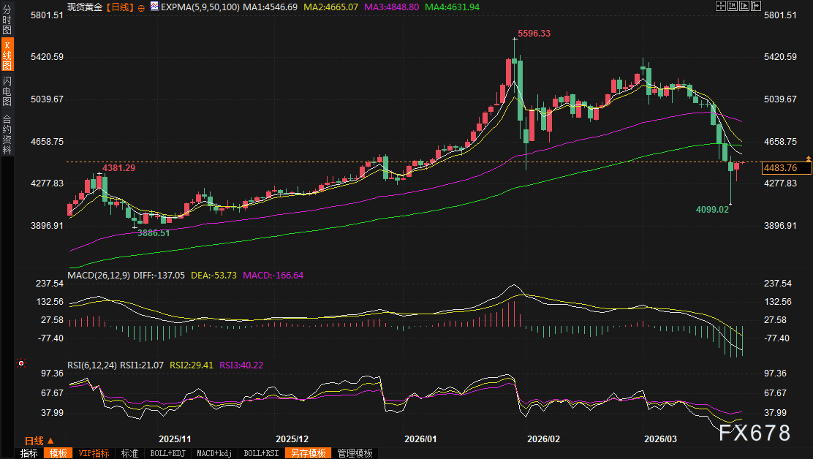Click the shift-right panel icon at top right
The width and height of the screenshot is (813, 459).
[x=758, y=6]
